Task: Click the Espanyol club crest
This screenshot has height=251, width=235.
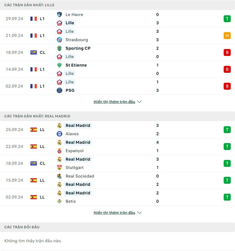Action: click(x=59, y=151)
